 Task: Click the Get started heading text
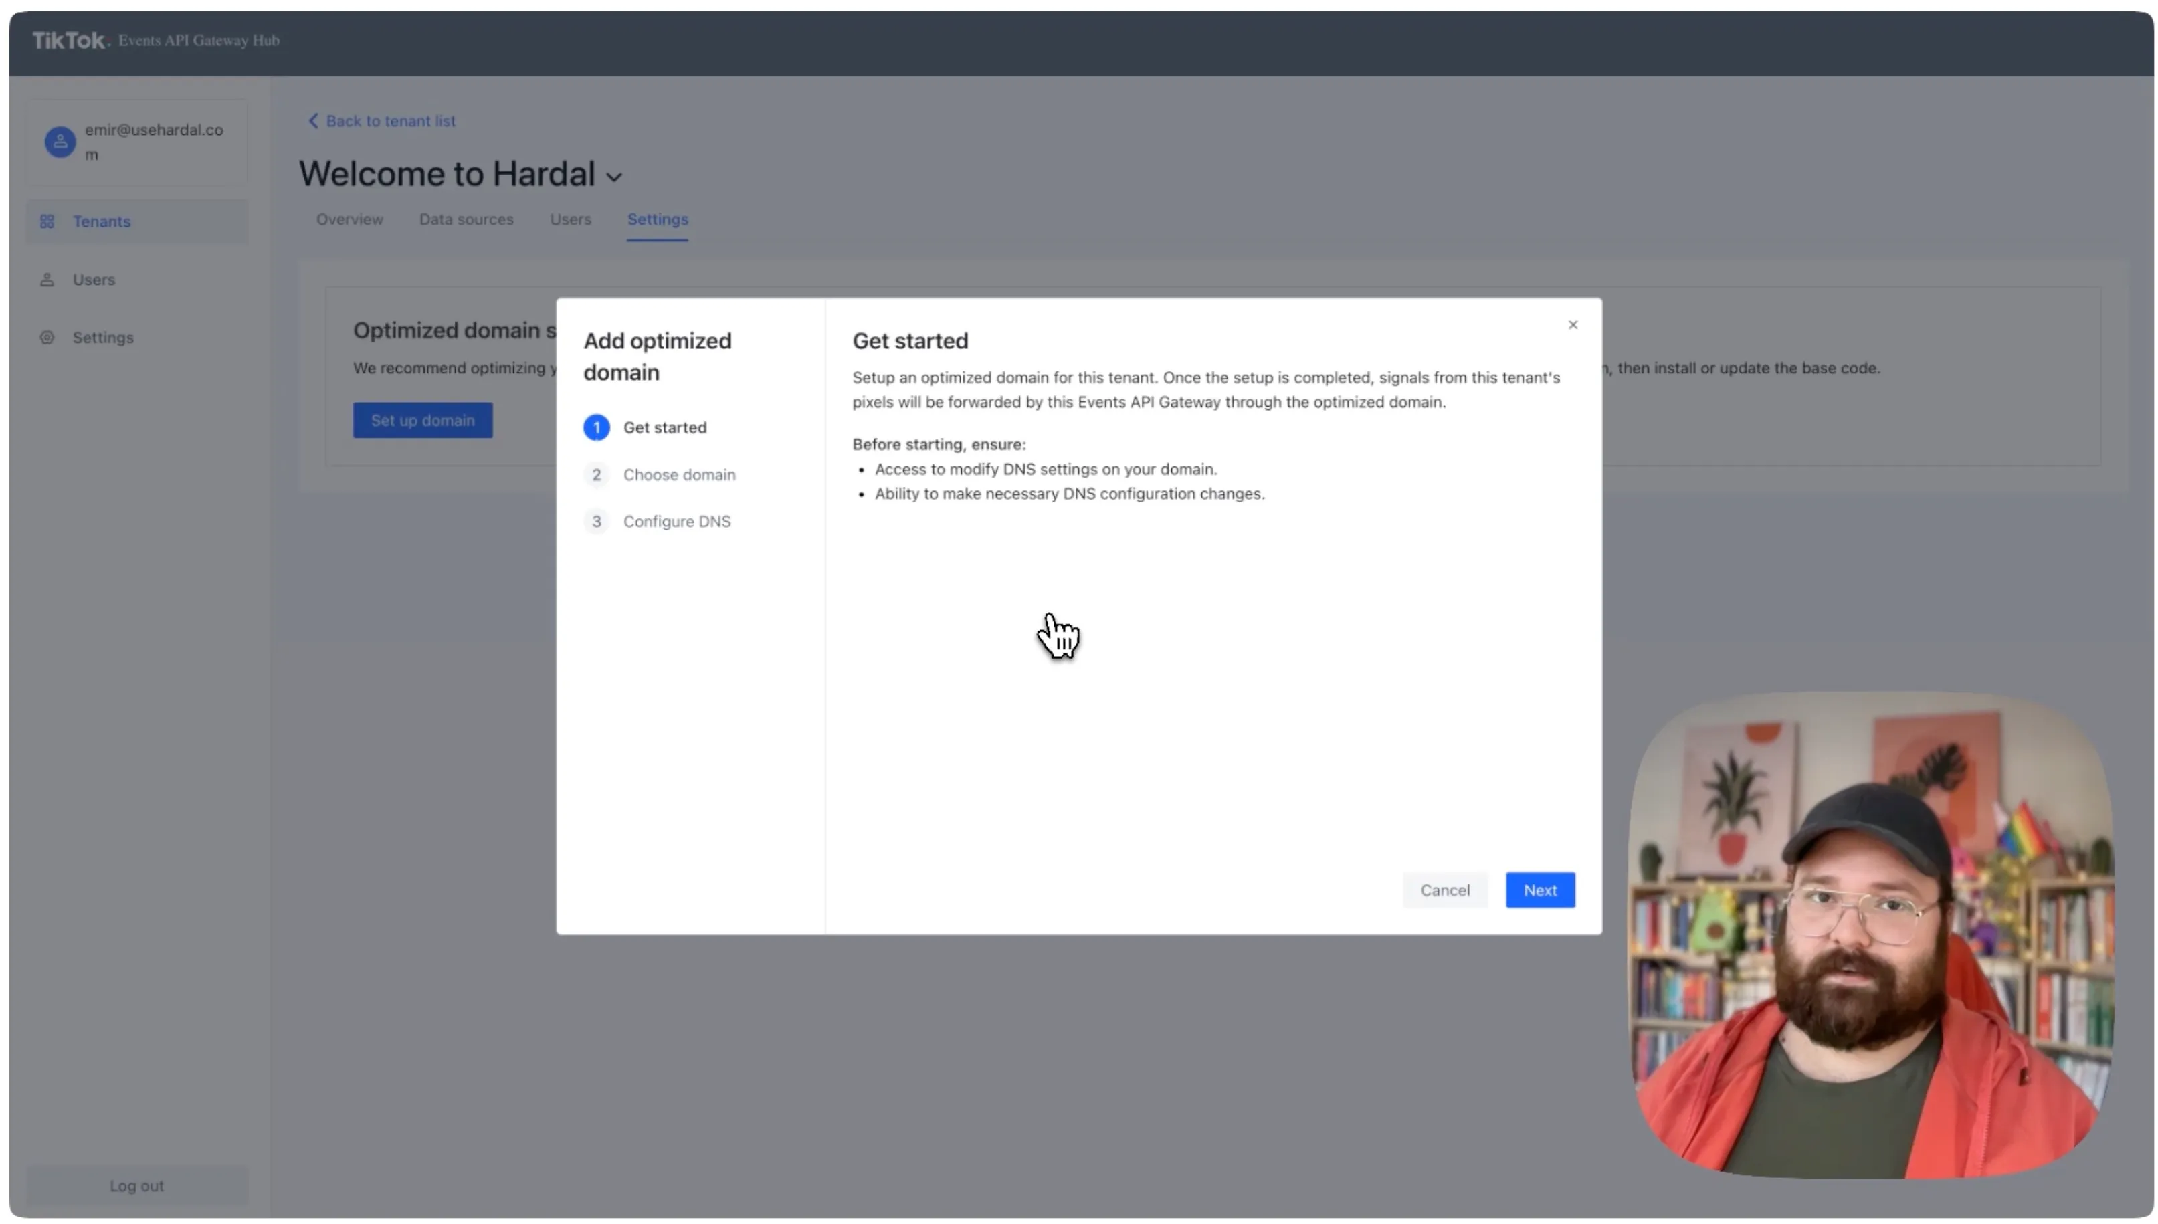[x=910, y=340]
